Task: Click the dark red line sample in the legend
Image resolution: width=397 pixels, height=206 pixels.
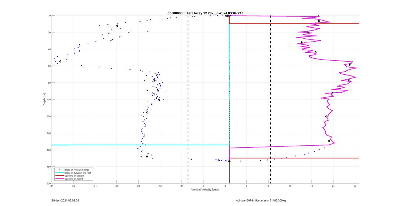Action: click(60, 176)
